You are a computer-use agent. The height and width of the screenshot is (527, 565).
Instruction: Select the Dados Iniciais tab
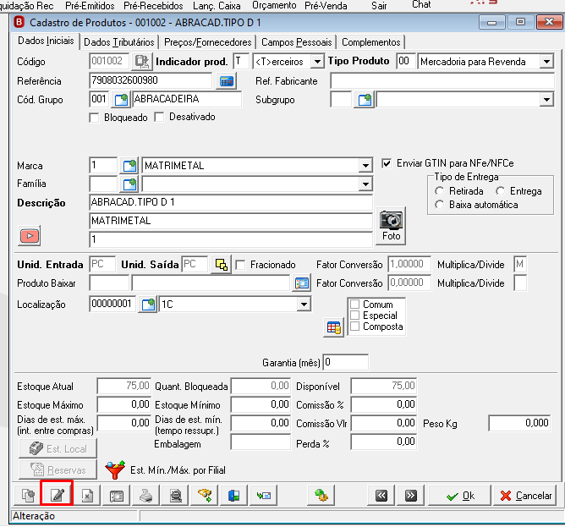46,41
